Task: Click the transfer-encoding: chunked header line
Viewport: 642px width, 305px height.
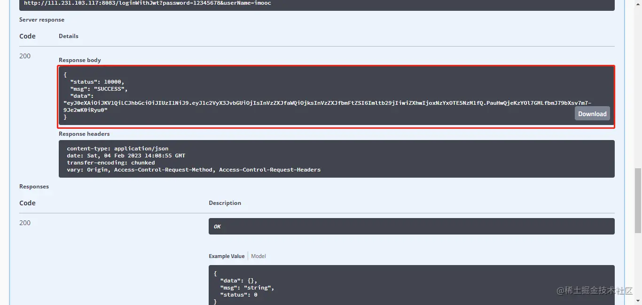Action: 111,163
